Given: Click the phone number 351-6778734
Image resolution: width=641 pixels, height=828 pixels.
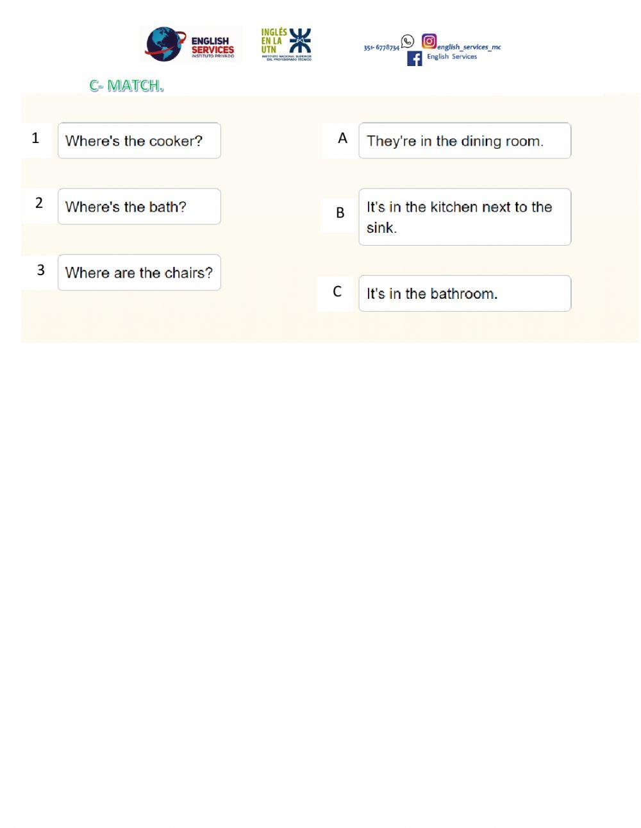Looking at the screenshot, I should click(x=381, y=47).
